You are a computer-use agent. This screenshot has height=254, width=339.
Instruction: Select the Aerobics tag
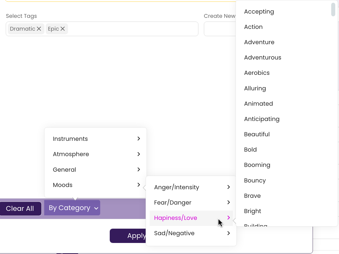click(x=257, y=73)
